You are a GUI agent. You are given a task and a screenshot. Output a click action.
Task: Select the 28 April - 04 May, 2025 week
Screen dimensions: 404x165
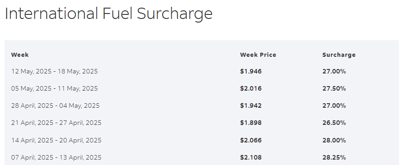point(55,106)
